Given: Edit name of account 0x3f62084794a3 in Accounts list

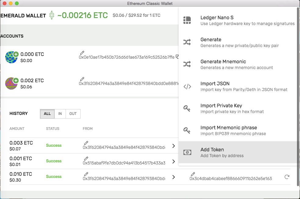Looking at the screenshot, I should [82, 79].
